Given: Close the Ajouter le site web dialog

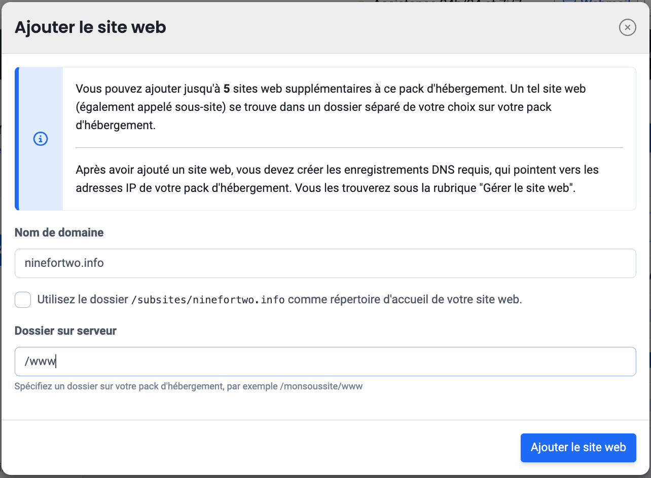Looking at the screenshot, I should pos(627,27).
